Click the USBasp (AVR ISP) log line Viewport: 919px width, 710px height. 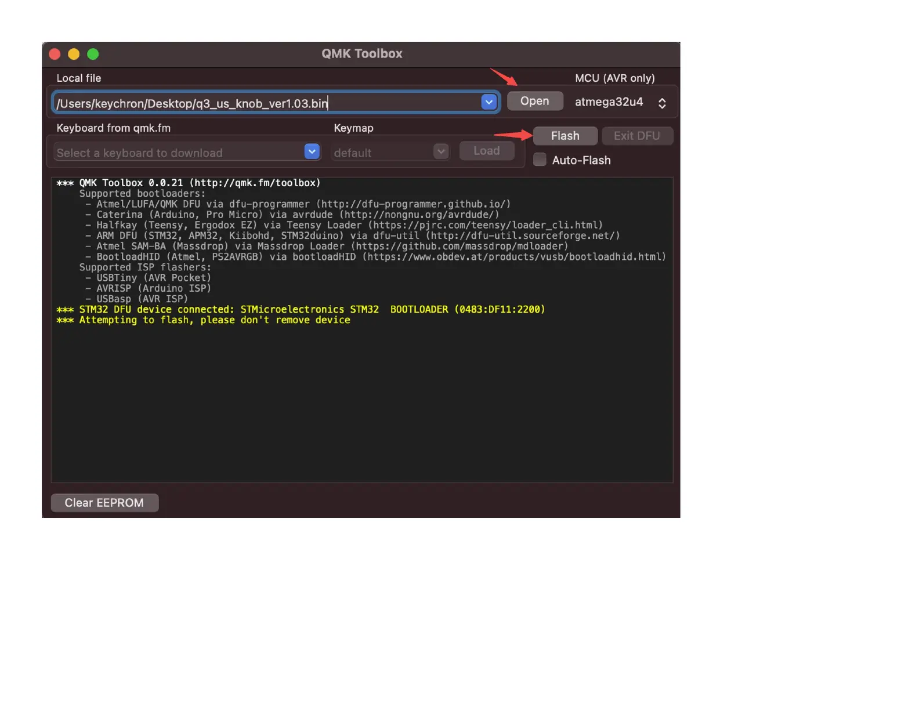[136, 299]
